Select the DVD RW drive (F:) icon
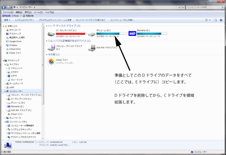Image resolution: width=226 pixels, height=155 pixels. [92, 48]
